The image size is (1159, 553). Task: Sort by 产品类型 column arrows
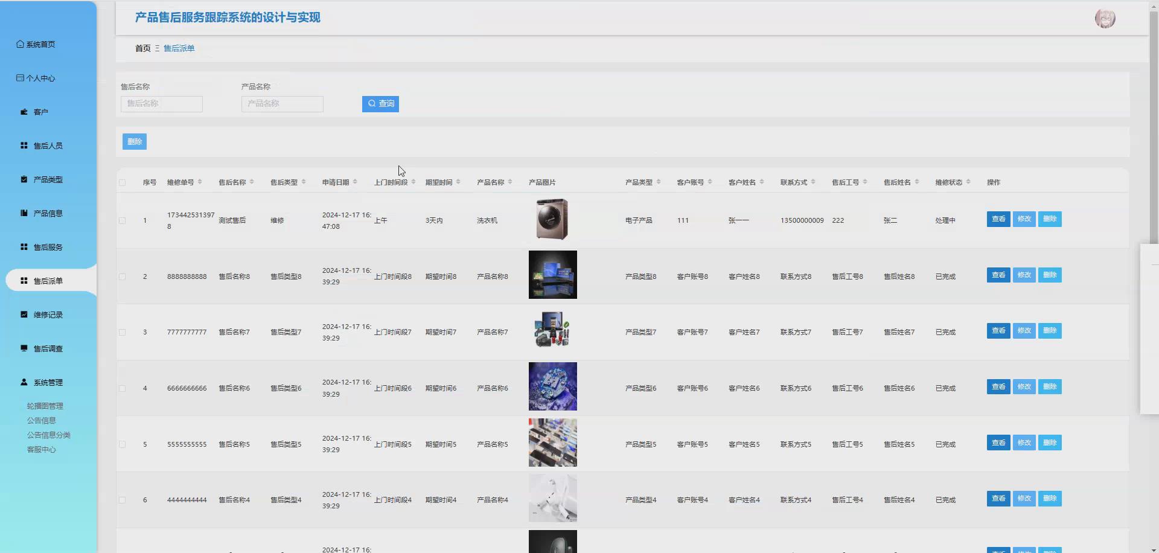coord(659,182)
